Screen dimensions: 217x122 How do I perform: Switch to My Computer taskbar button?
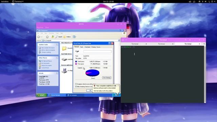coord(75,95)
